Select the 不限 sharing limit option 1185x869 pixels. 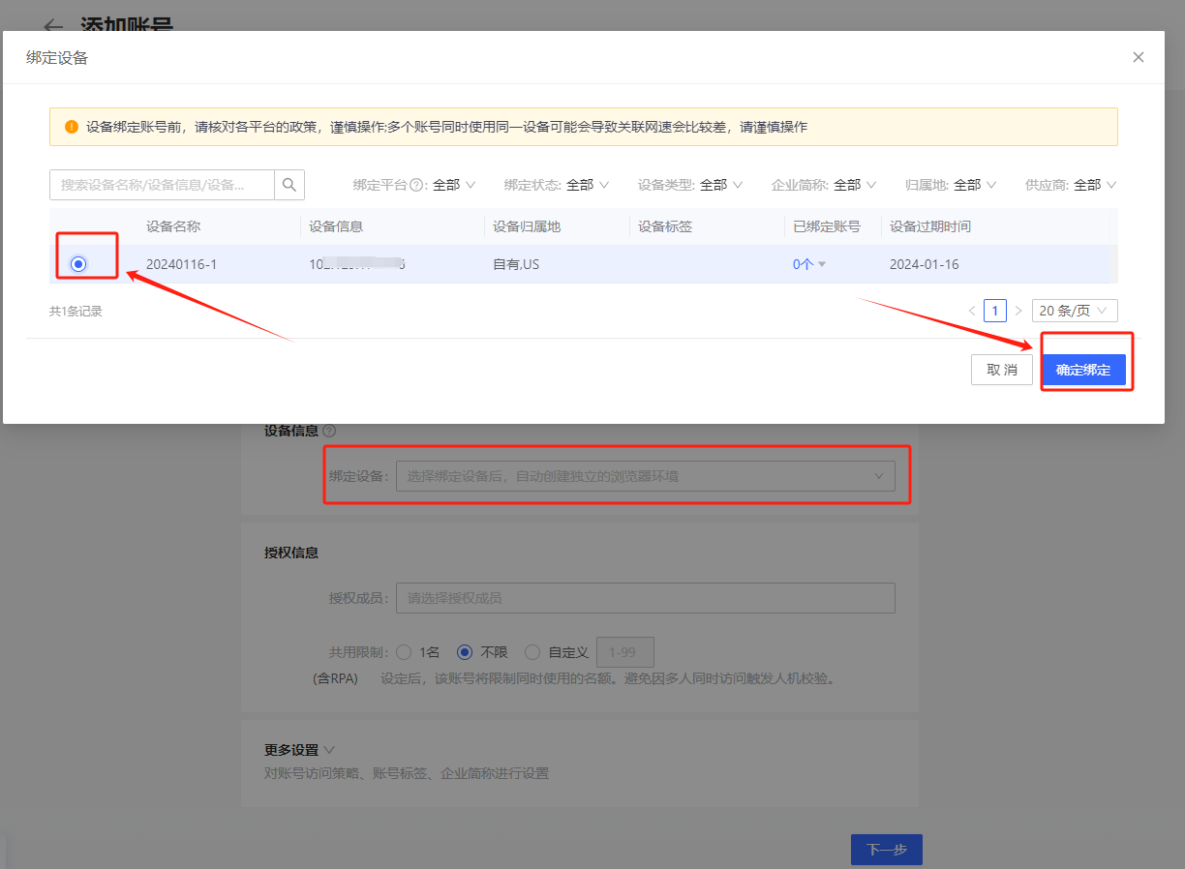point(465,652)
